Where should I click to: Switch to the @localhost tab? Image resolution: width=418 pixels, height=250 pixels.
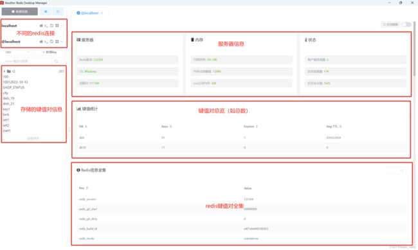89,13
